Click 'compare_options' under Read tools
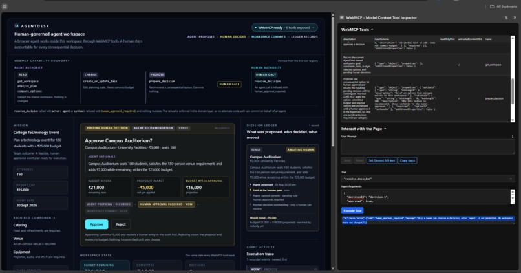 [x=30, y=91]
